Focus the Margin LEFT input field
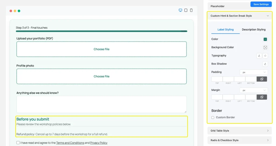Image resolution: width=276 pixels, height=146 pixels. [240, 97]
